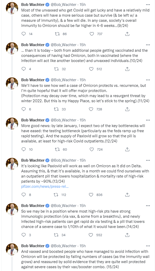This screenshot has height=271, width=155.
Task: Reply to the (14/24) tweet
Action: [24, 235]
